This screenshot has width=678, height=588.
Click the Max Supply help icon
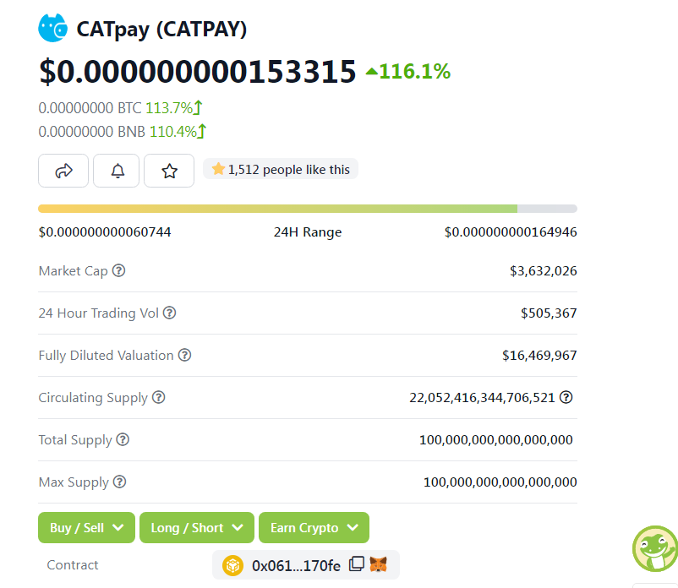pyautogui.click(x=119, y=482)
